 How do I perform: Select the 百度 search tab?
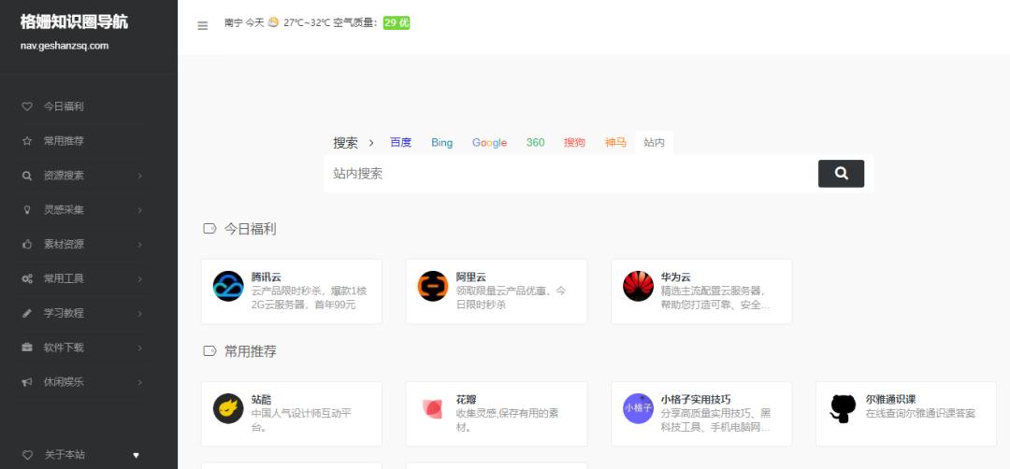[x=400, y=143]
